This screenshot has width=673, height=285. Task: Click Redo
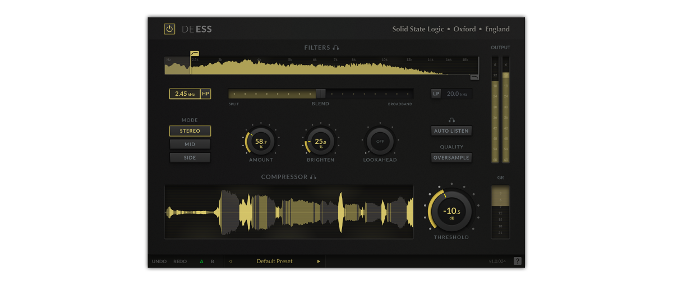[x=180, y=261]
